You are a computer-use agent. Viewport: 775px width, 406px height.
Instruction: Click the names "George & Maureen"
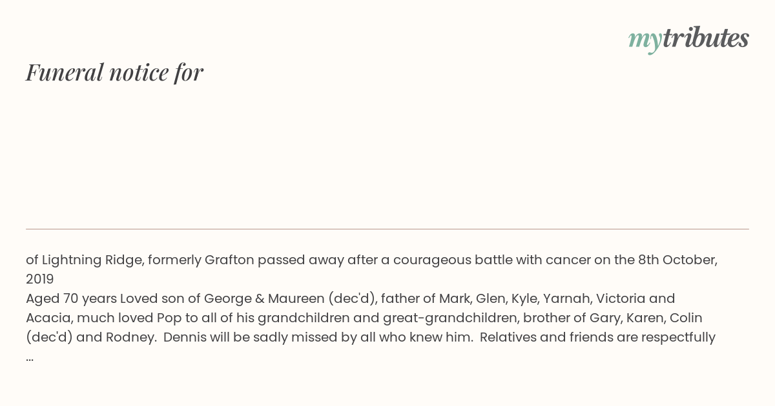[x=264, y=299]
